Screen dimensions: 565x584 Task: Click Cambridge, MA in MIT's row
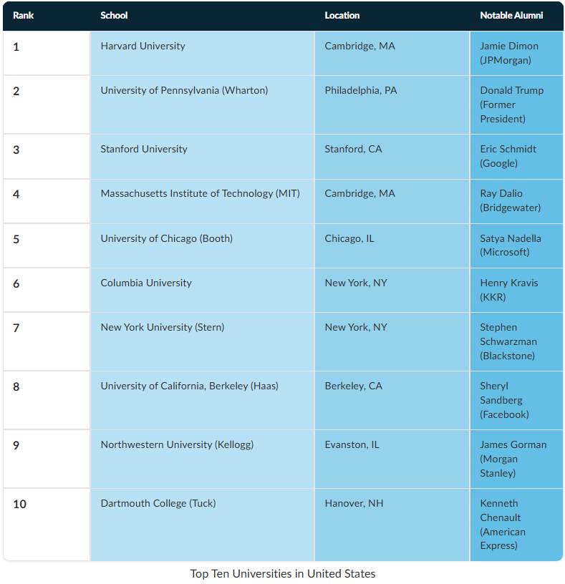tap(392, 201)
